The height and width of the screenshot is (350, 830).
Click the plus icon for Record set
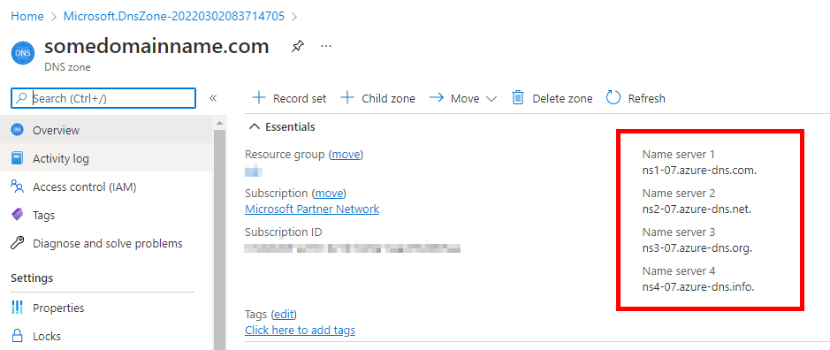[x=259, y=98]
